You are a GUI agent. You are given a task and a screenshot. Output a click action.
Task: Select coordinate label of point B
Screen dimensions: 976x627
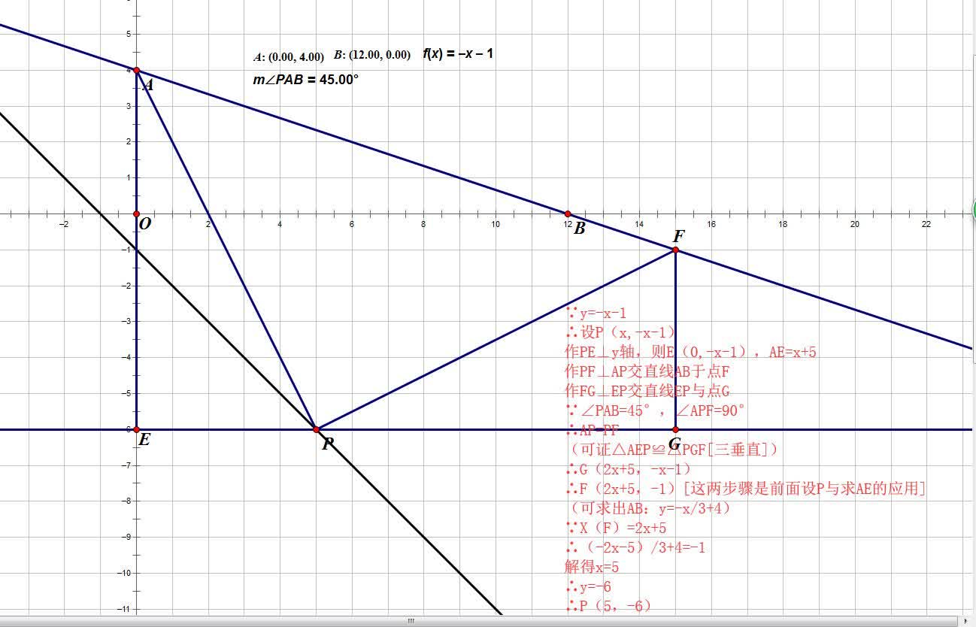372,55
